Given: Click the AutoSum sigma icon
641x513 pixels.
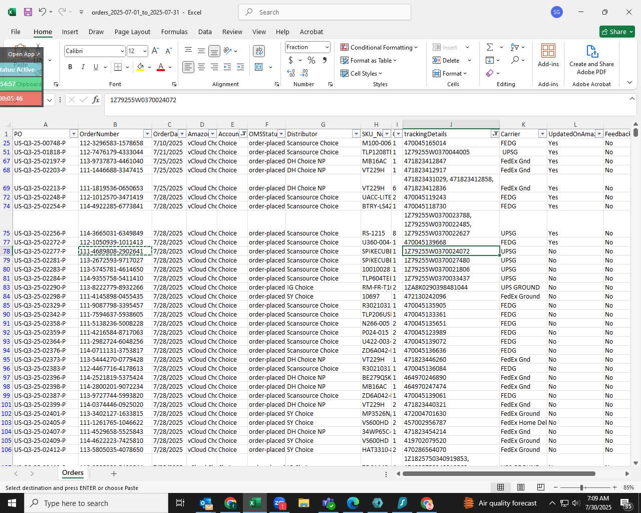Looking at the screenshot, I should click(490, 47).
